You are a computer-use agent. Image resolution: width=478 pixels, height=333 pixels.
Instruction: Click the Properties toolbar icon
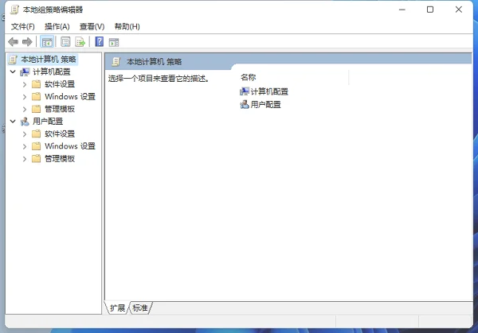(65, 41)
